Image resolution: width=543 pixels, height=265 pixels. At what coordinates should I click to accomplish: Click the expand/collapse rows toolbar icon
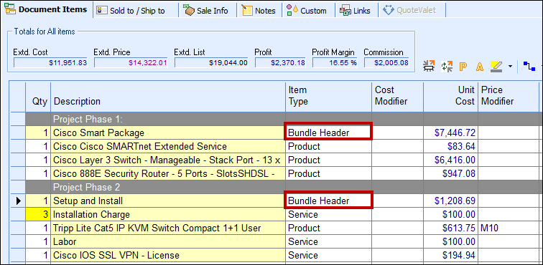coord(429,66)
